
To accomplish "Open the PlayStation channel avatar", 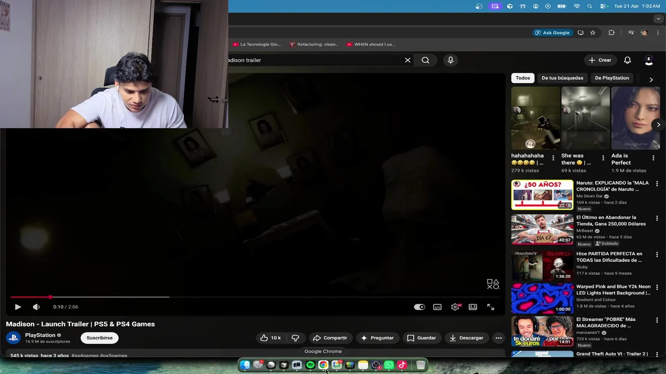I will (x=14, y=338).
